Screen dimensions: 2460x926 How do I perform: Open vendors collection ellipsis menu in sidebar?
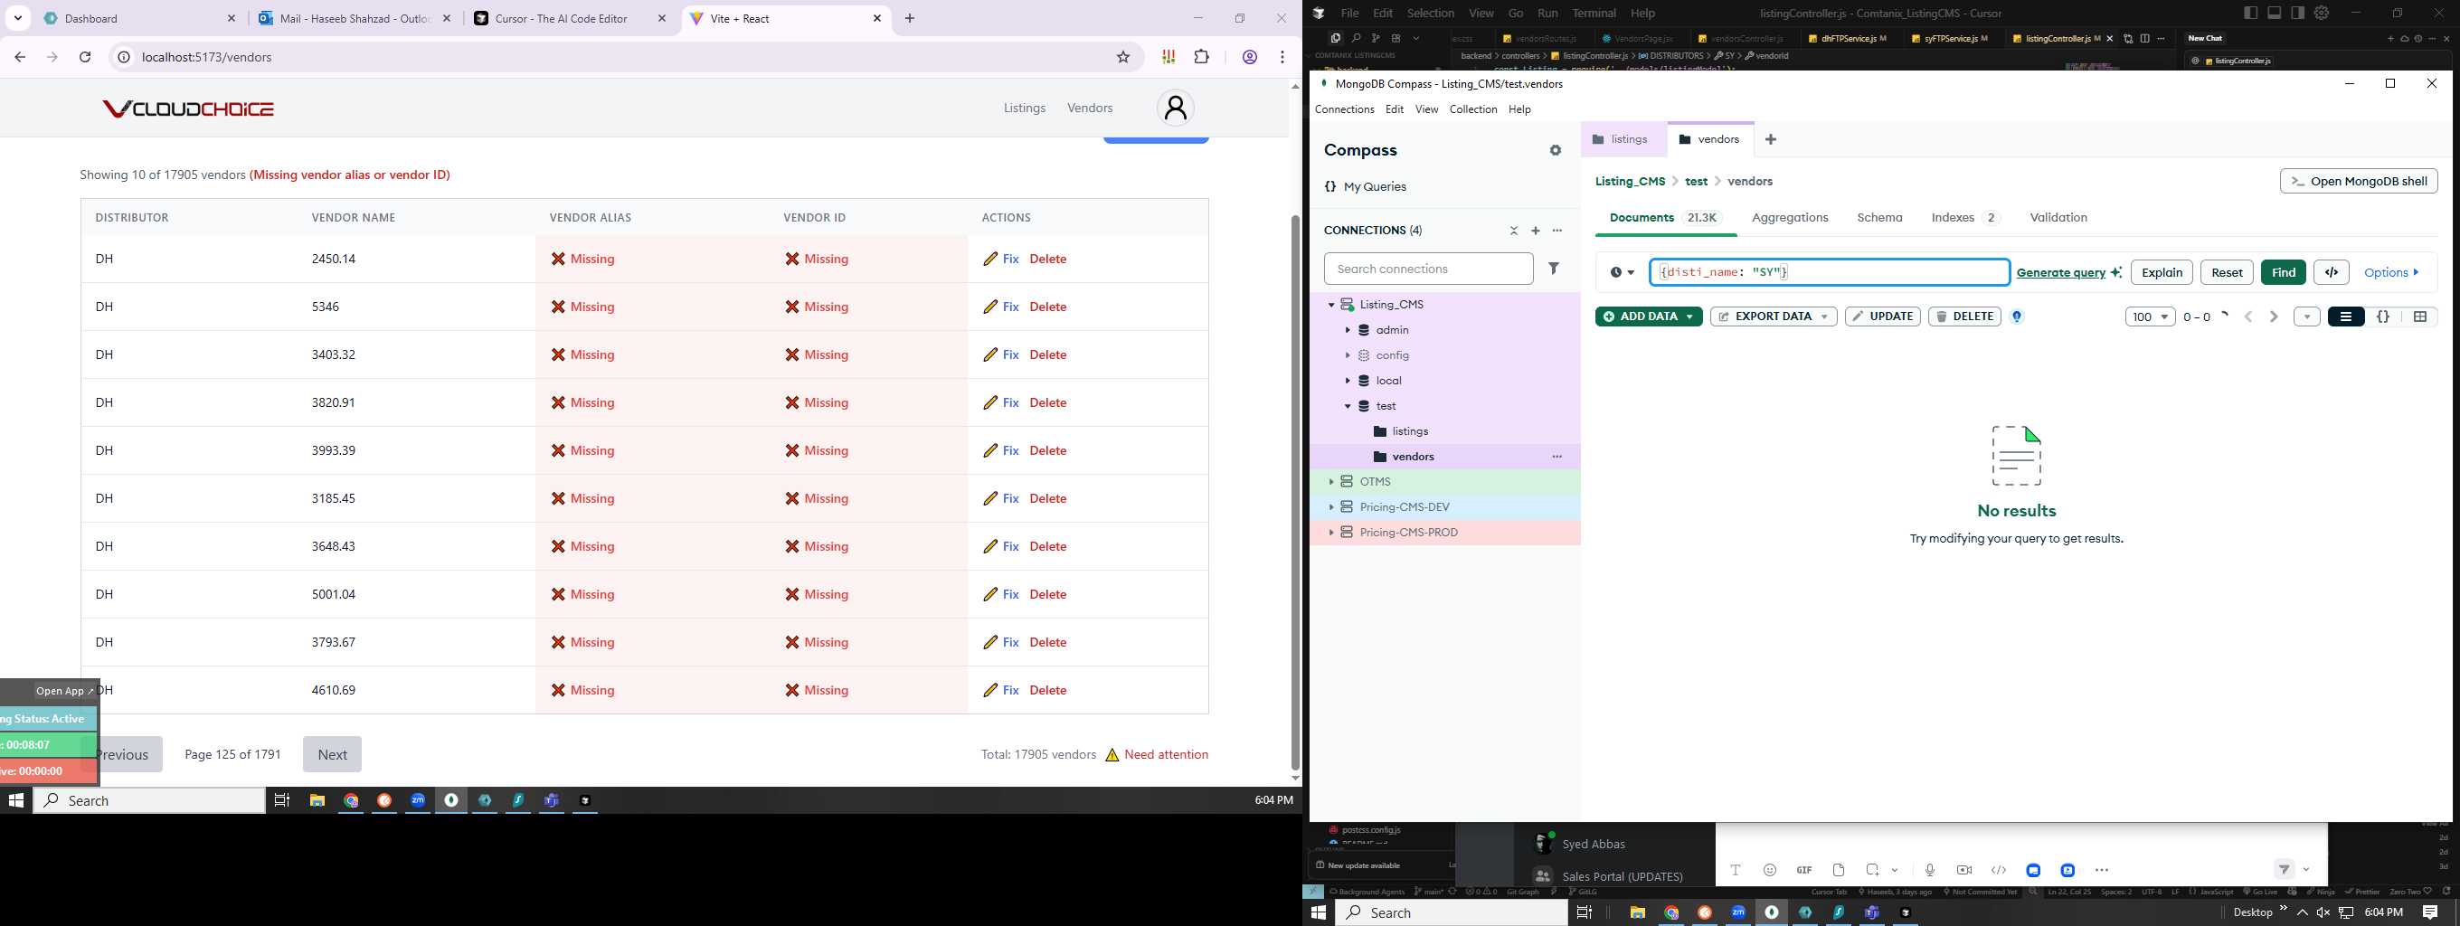coord(1557,457)
